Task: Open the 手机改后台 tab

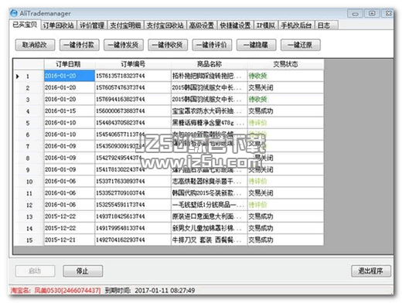Action: (296, 26)
